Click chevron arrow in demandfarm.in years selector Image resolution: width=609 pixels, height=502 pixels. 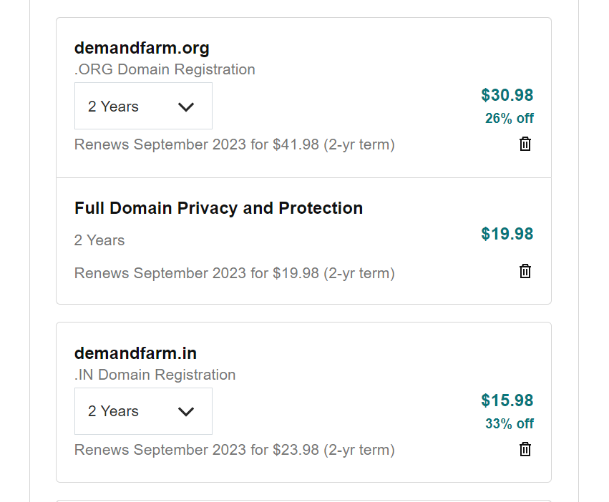point(185,411)
